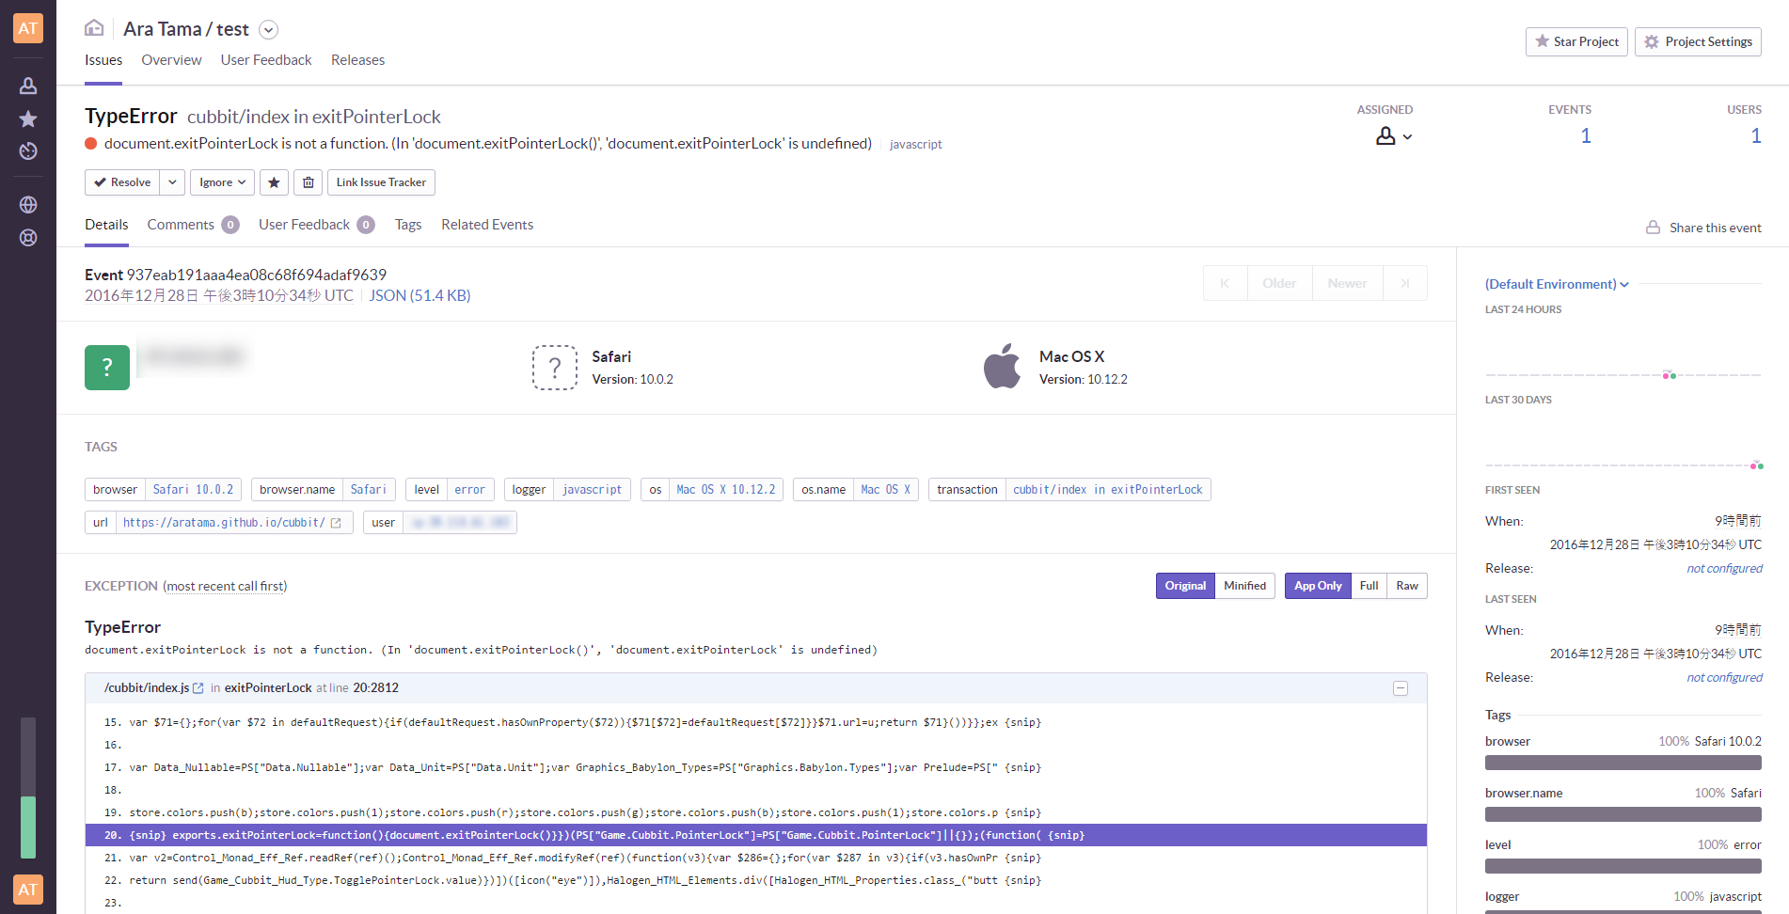
Task: Click Link Issue Tracker
Action: pos(381,182)
